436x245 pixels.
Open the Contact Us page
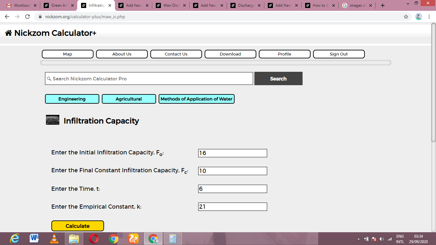point(176,54)
